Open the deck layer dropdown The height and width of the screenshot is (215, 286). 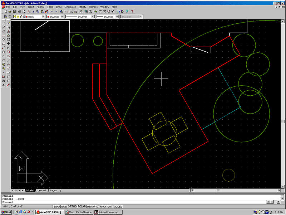[43, 16]
